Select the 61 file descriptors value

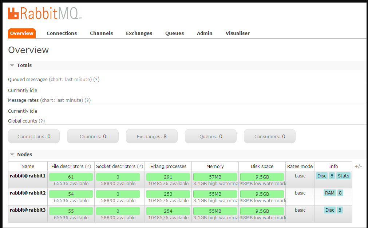(x=71, y=177)
